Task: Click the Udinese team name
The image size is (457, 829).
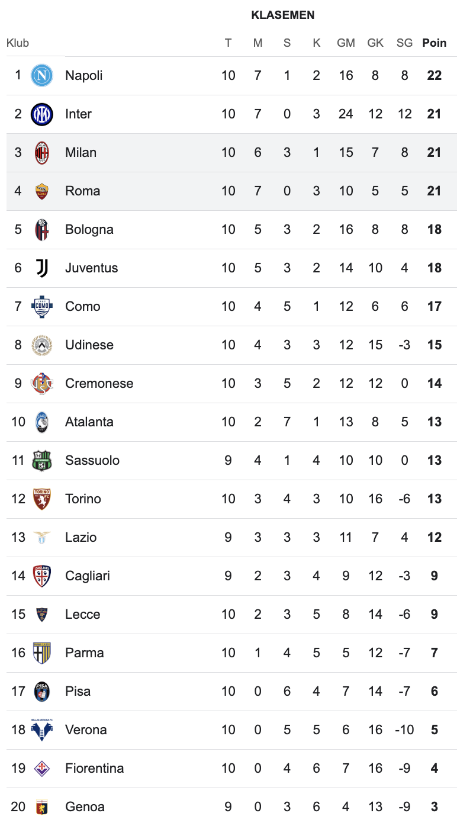Action: pyautogui.click(x=89, y=345)
